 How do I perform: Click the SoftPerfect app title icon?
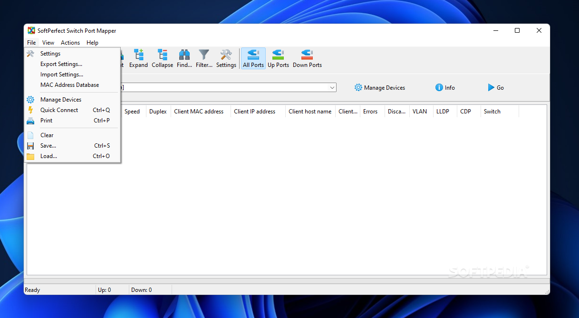[31, 31]
